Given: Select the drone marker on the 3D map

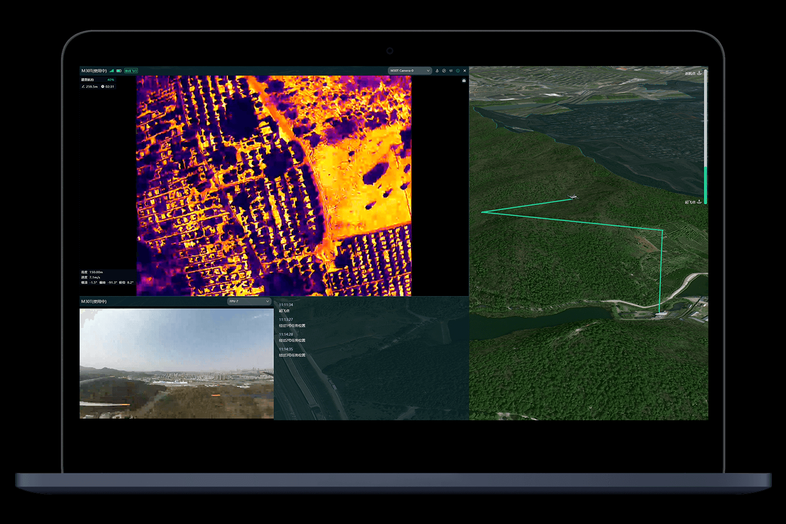Looking at the screenshot, I should (x=572, y=197).
